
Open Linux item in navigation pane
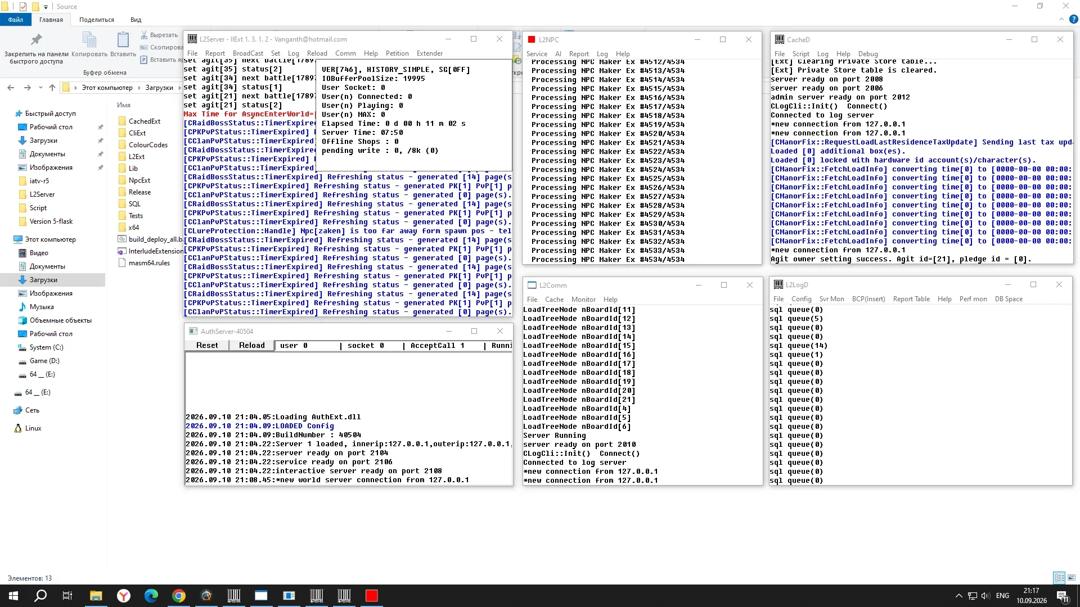(x=33, y=428)
